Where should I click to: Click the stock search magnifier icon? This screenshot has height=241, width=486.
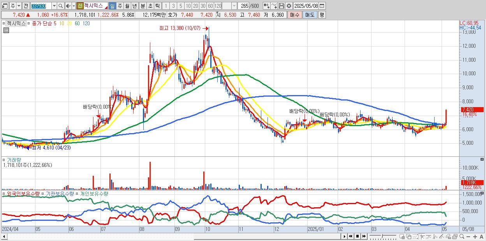[x=60, y=6]
